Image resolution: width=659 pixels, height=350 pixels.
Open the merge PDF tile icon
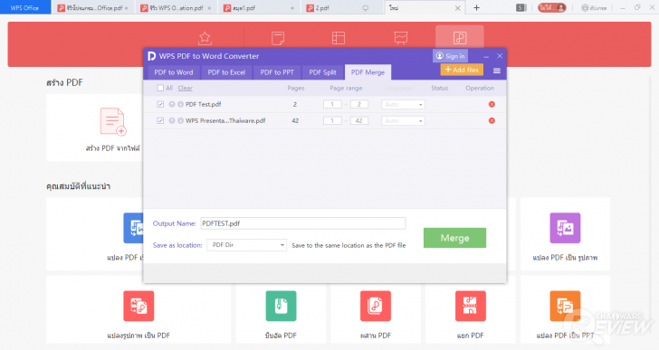click(376, 306)
